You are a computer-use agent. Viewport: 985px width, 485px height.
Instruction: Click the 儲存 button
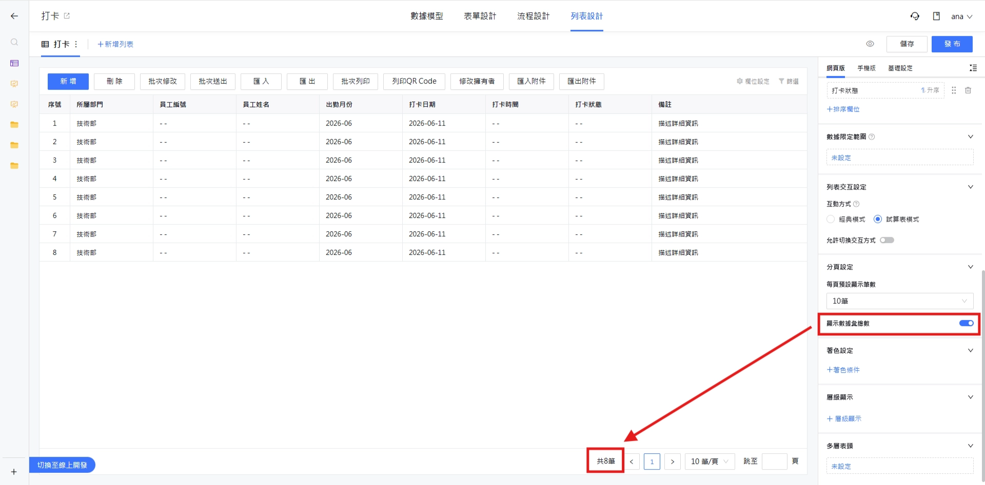coord(907,44)
